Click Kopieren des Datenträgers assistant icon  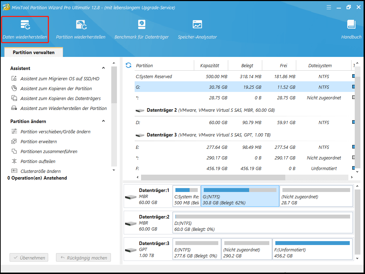click(14, 98)
